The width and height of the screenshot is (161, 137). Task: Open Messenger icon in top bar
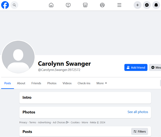tap(147, 5)
